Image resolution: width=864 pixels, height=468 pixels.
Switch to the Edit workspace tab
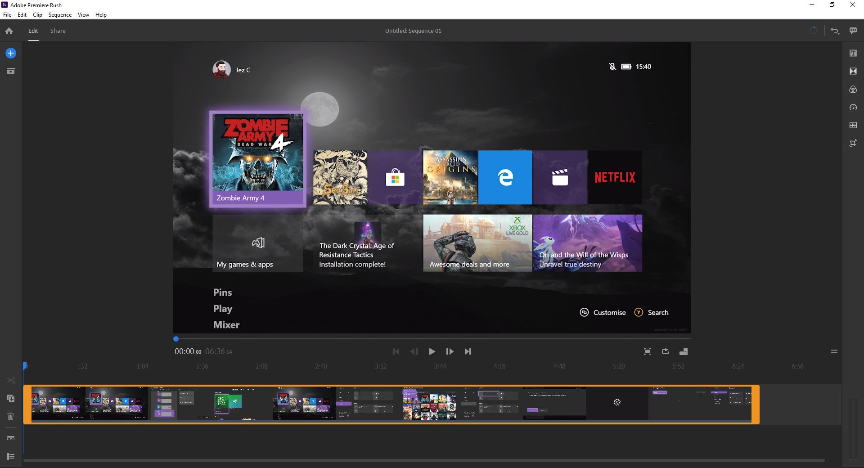pos(33,31)
